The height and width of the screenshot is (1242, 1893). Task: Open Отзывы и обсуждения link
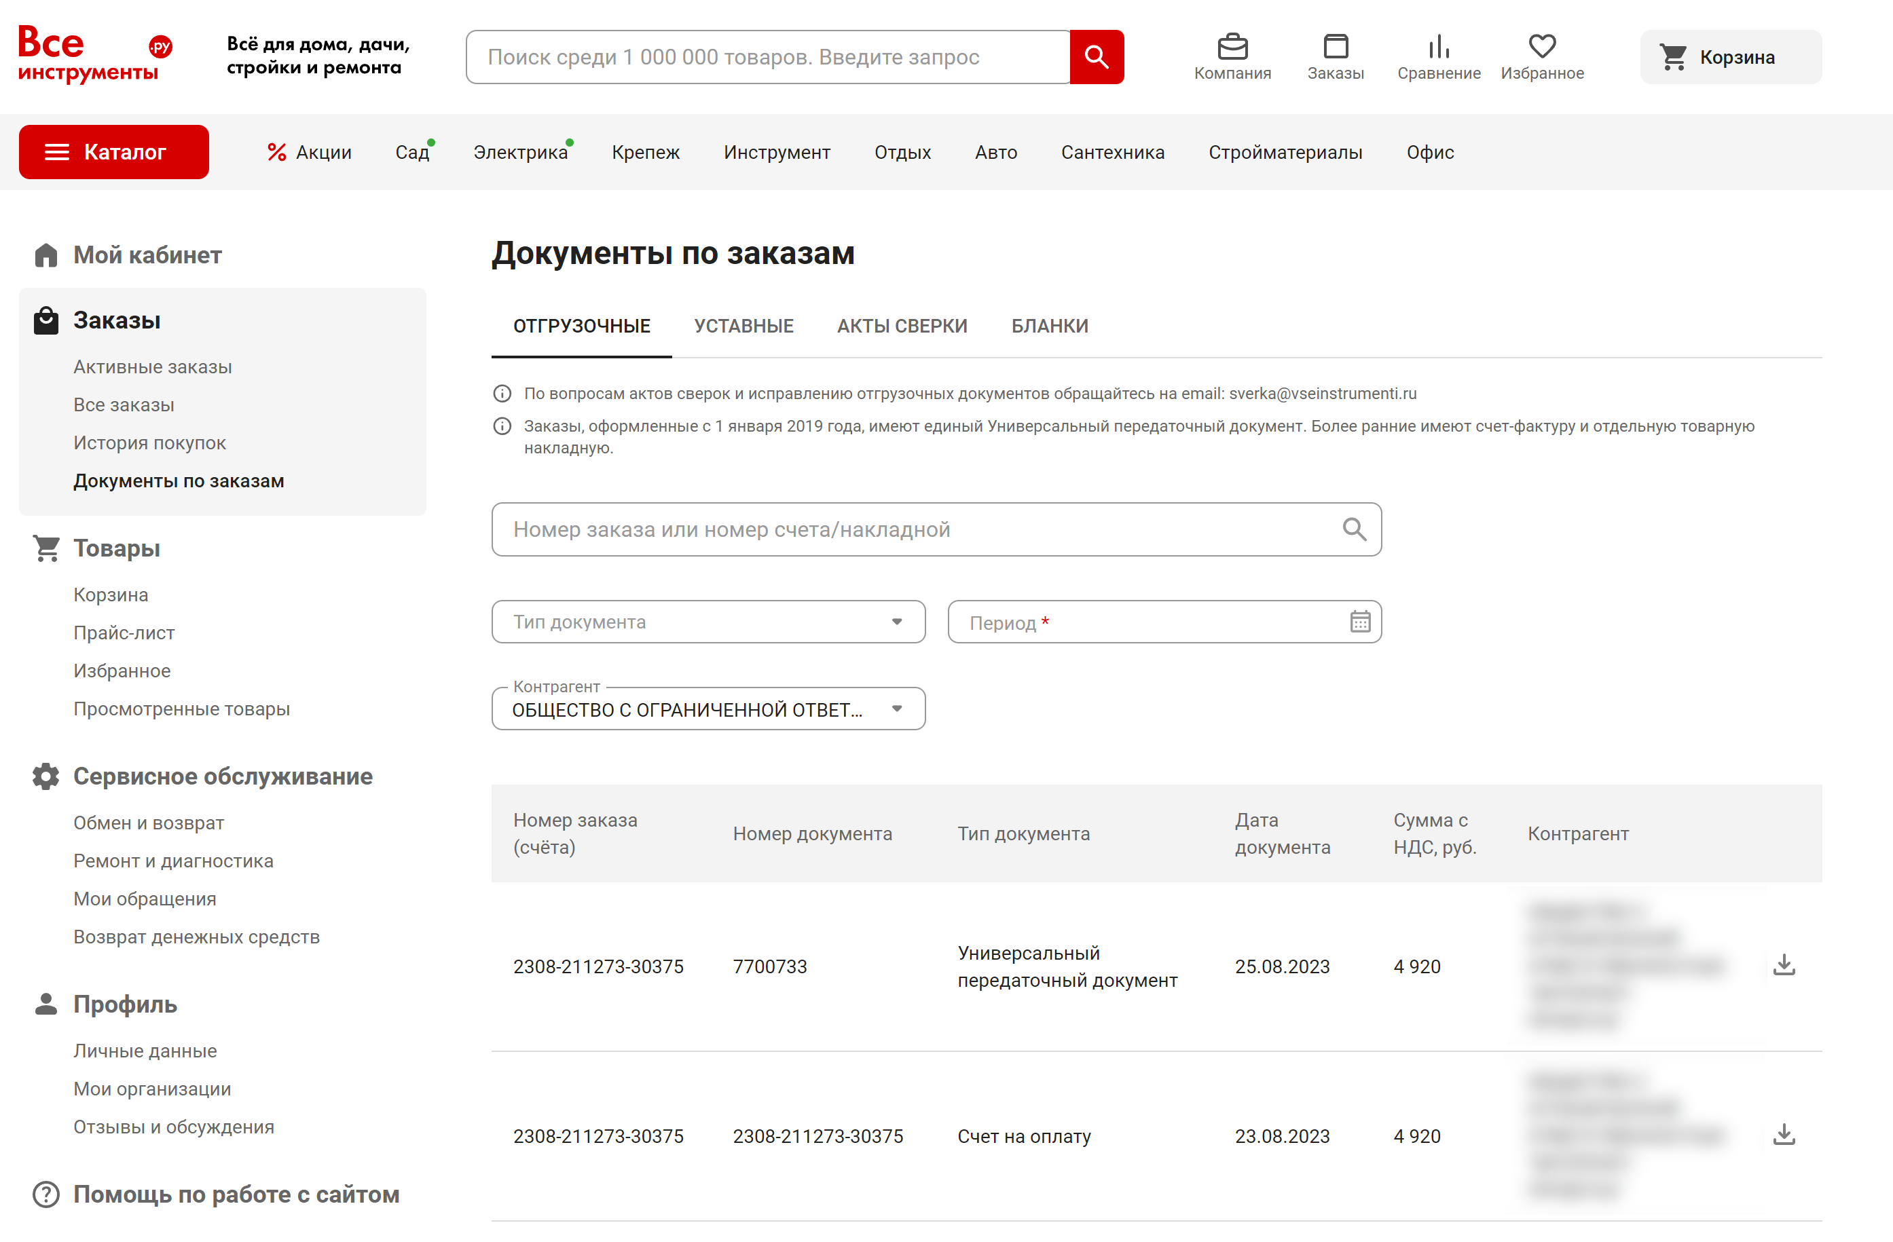click(173, 1127)
